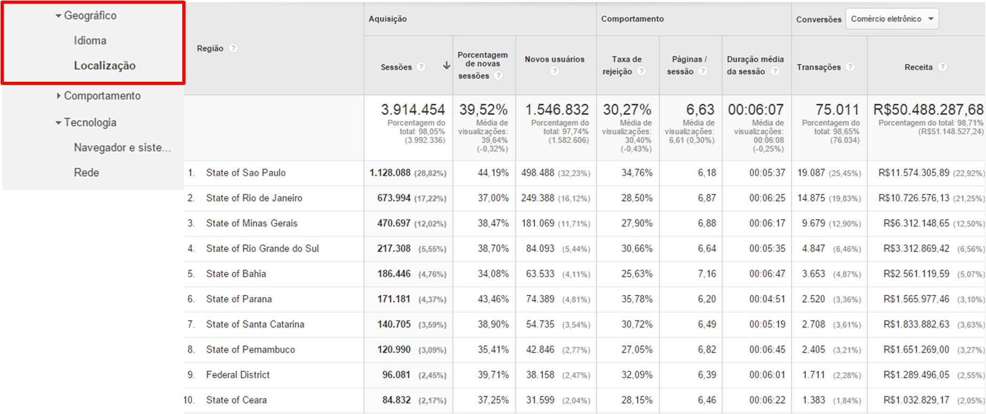This screenshot has height=414, width=986.
Task: Open the Rede report in sidebar
Action: coord(86,173)
